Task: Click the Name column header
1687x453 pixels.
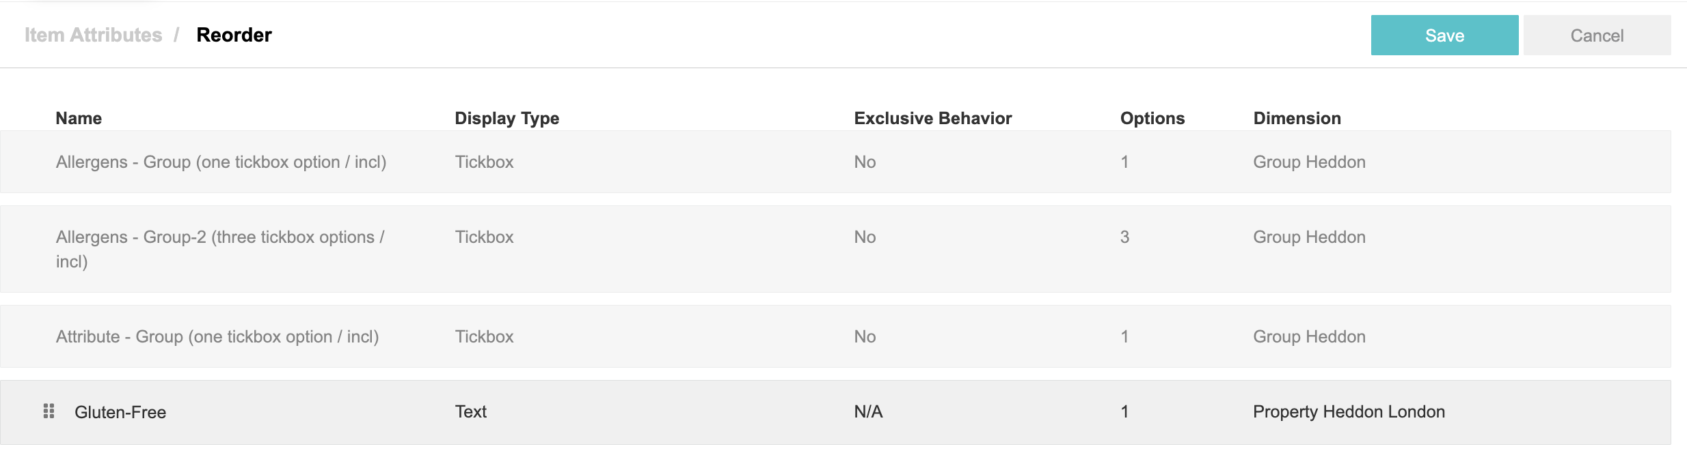Action: [79, 118]
